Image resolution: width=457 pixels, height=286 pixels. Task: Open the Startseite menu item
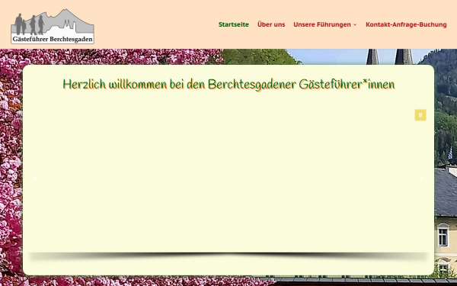pos(234,24)
